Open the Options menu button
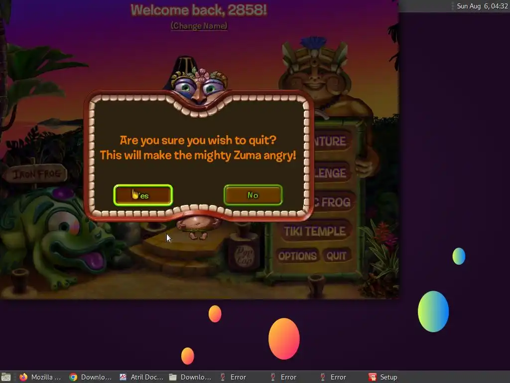Viewport: 510px width, 383px height. [x=297, y=256]
